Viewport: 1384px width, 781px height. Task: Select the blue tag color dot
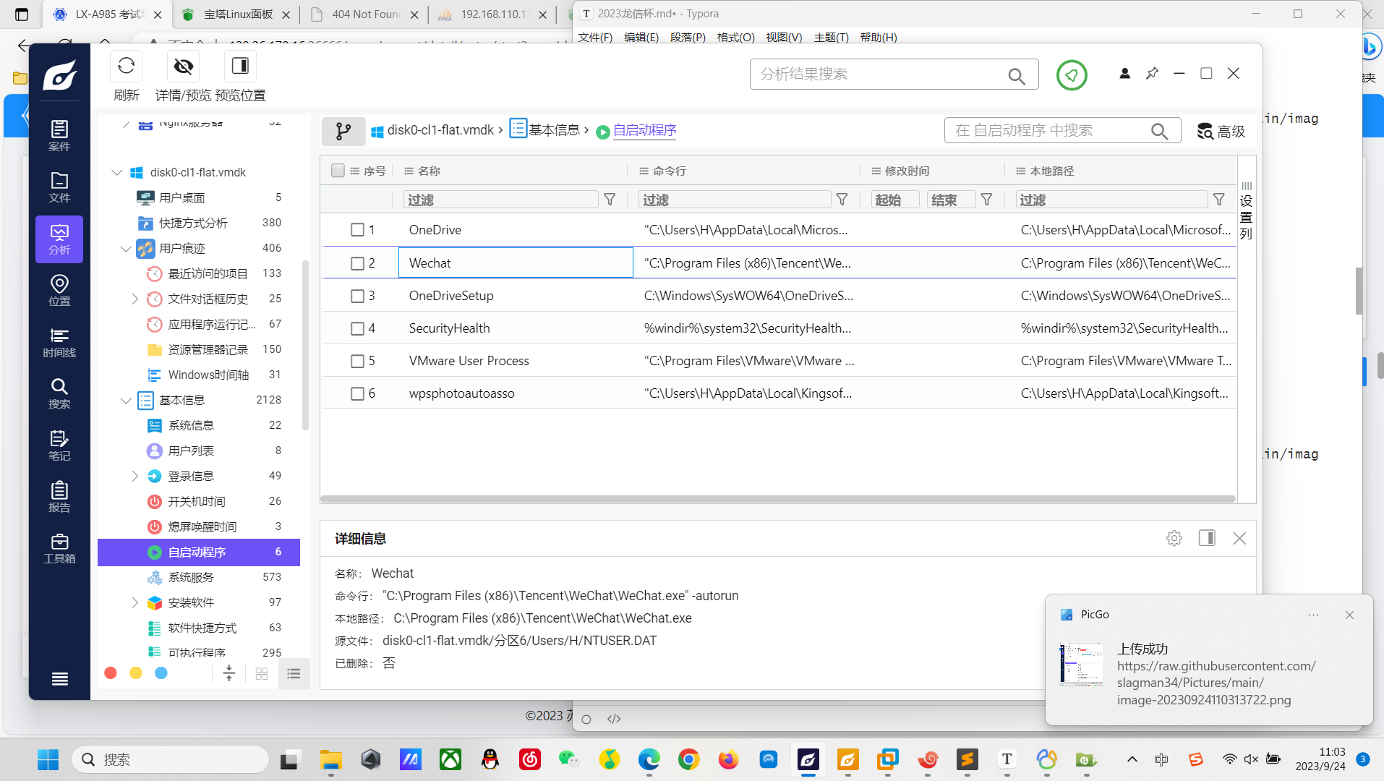161,673
